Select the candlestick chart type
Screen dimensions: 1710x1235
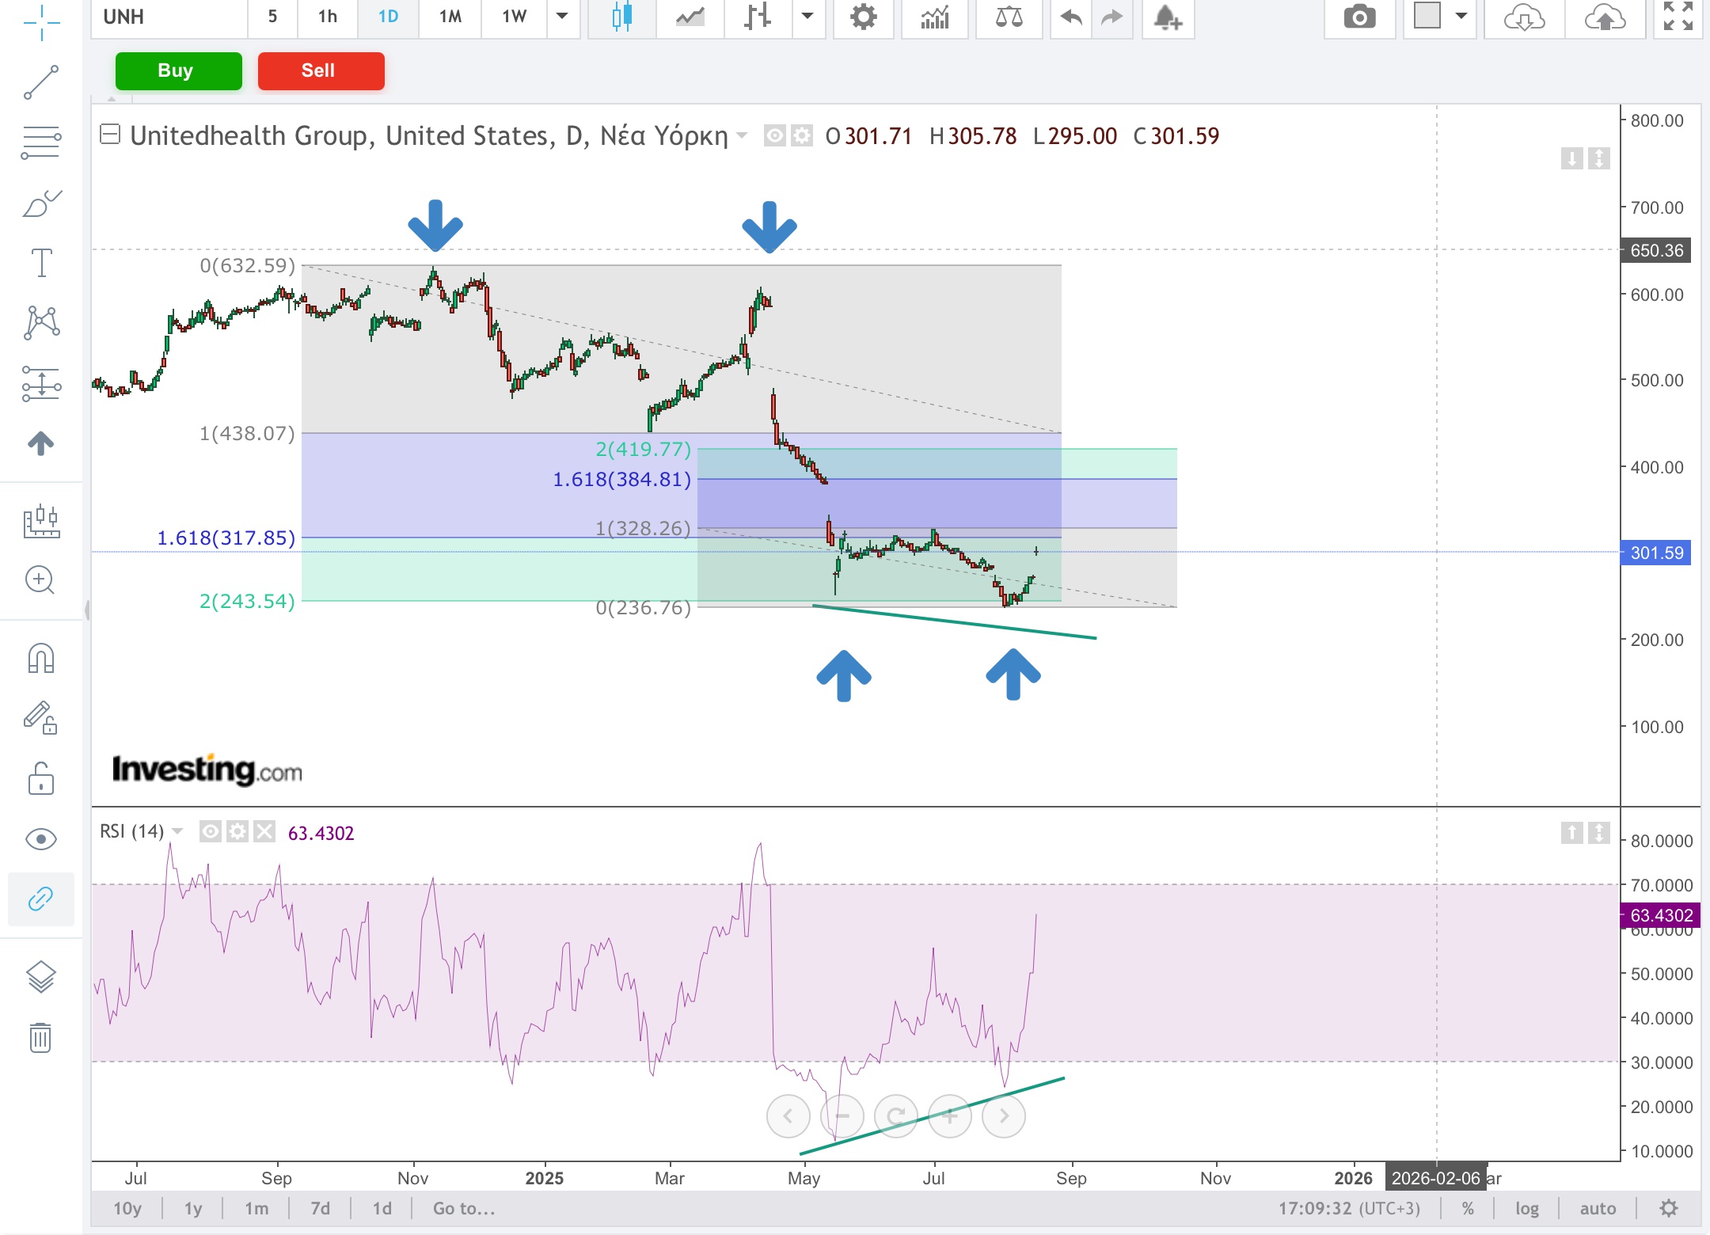622,17
